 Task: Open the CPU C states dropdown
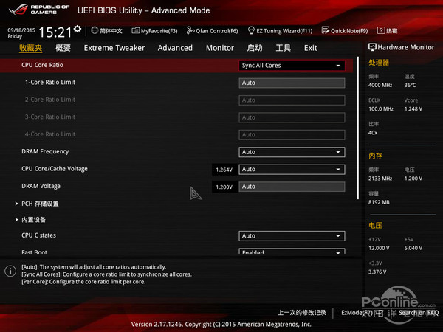(292, 236)
